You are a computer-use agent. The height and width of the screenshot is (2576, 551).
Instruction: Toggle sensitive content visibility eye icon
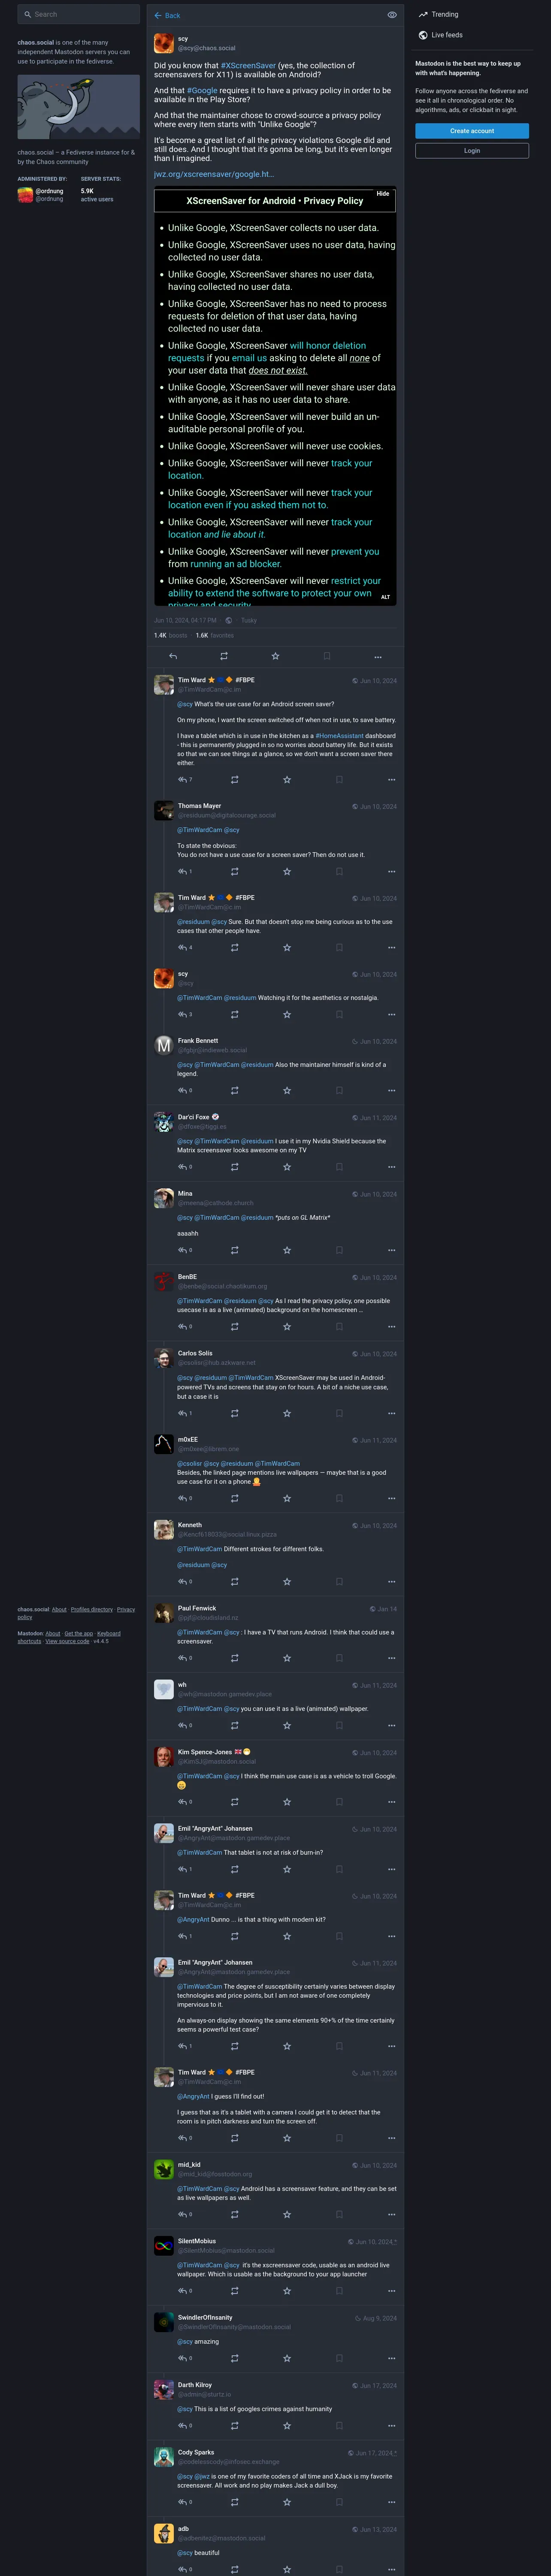[391, 15]
